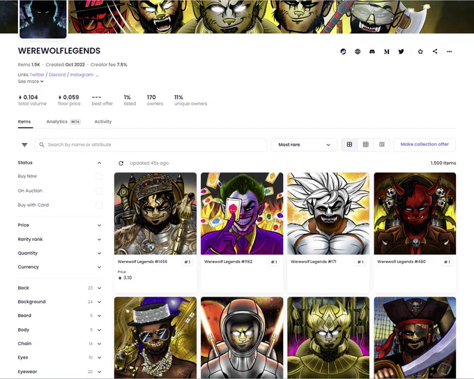Click rarity badge on Werewolf Legends #1456

click(188, 262)
